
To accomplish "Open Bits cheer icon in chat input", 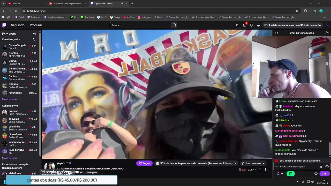I will pos(321,167).
